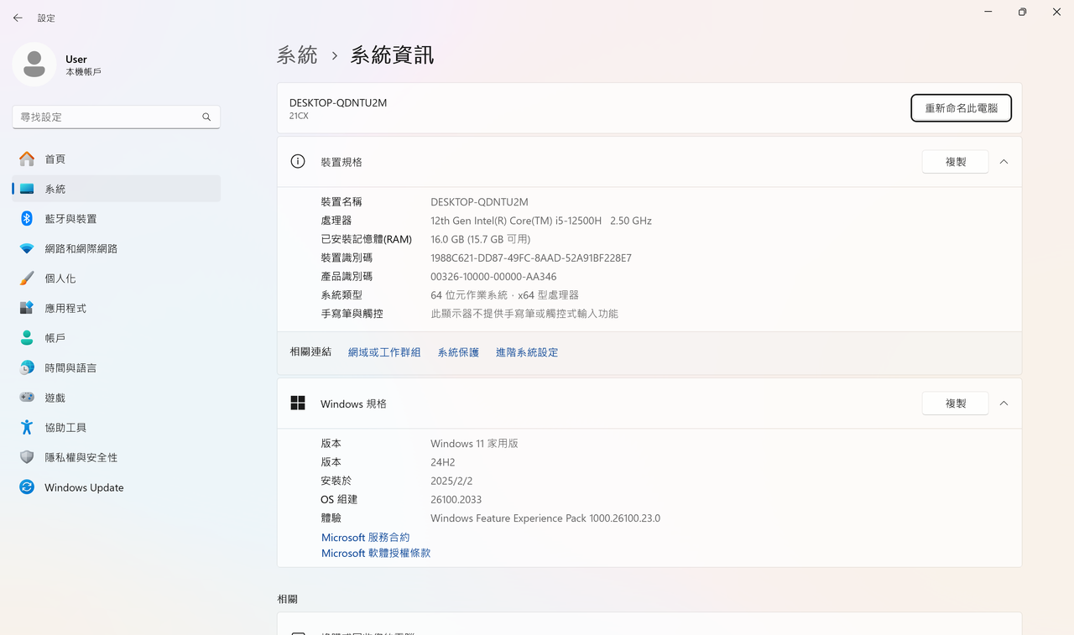Screen dimensions: 1074x635
Task: Click the 裝置規格 info circle icon
Action: click(x=298, y=161)
